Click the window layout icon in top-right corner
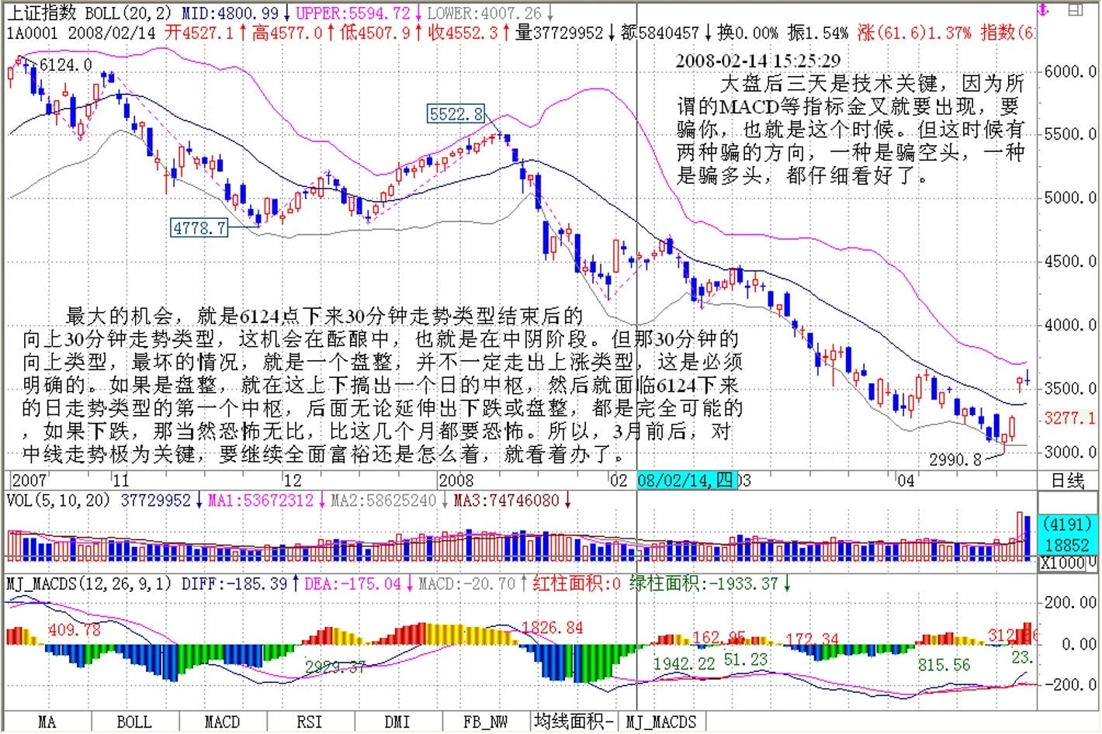1102x734 pixels. pos(1075,9)
